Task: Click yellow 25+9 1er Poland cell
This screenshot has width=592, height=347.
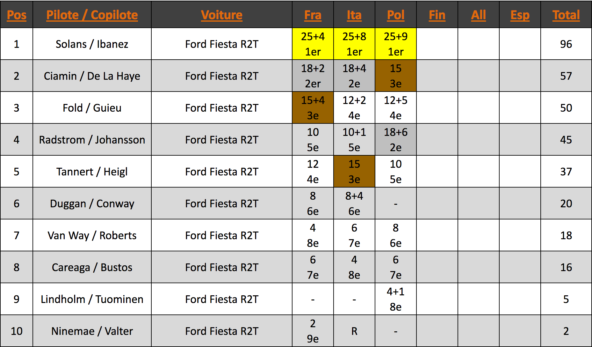Action: (396, 44)
